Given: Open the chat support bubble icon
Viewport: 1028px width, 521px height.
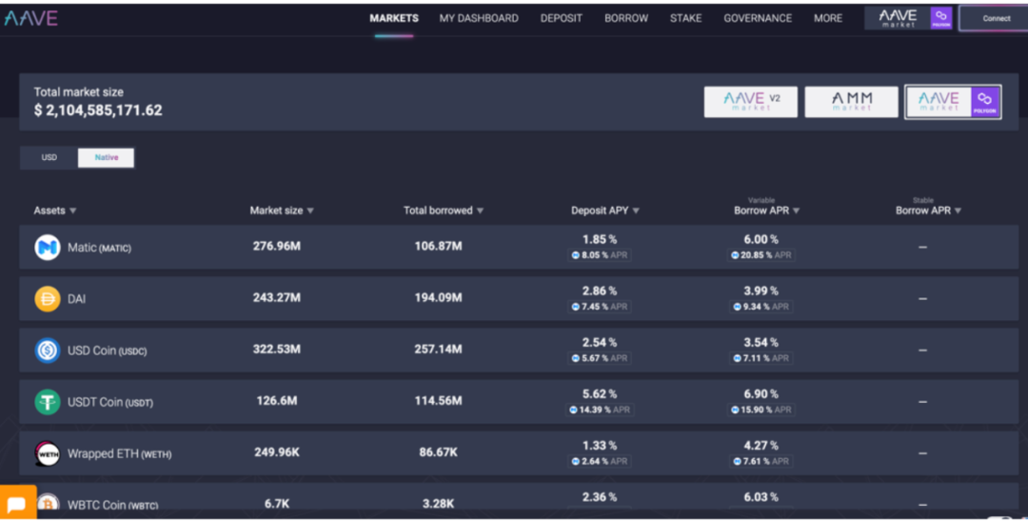Looking at the screenshot, I should tap(17, 503).
